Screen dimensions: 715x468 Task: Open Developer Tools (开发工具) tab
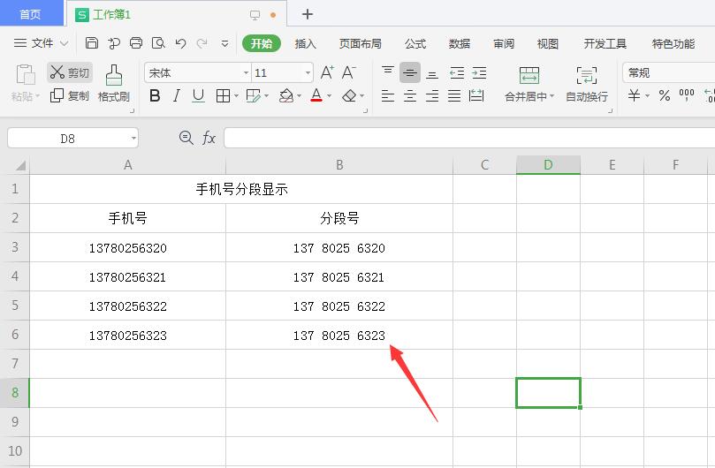(x=605, y=44)
